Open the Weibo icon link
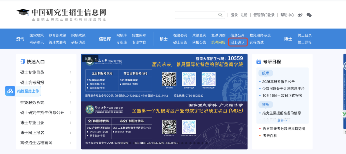Image resolution: width=346 pixels, height=154 pixels. (300, 15)
